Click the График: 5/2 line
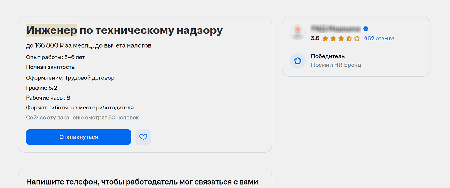450x188 pixels. pos(41,88)
